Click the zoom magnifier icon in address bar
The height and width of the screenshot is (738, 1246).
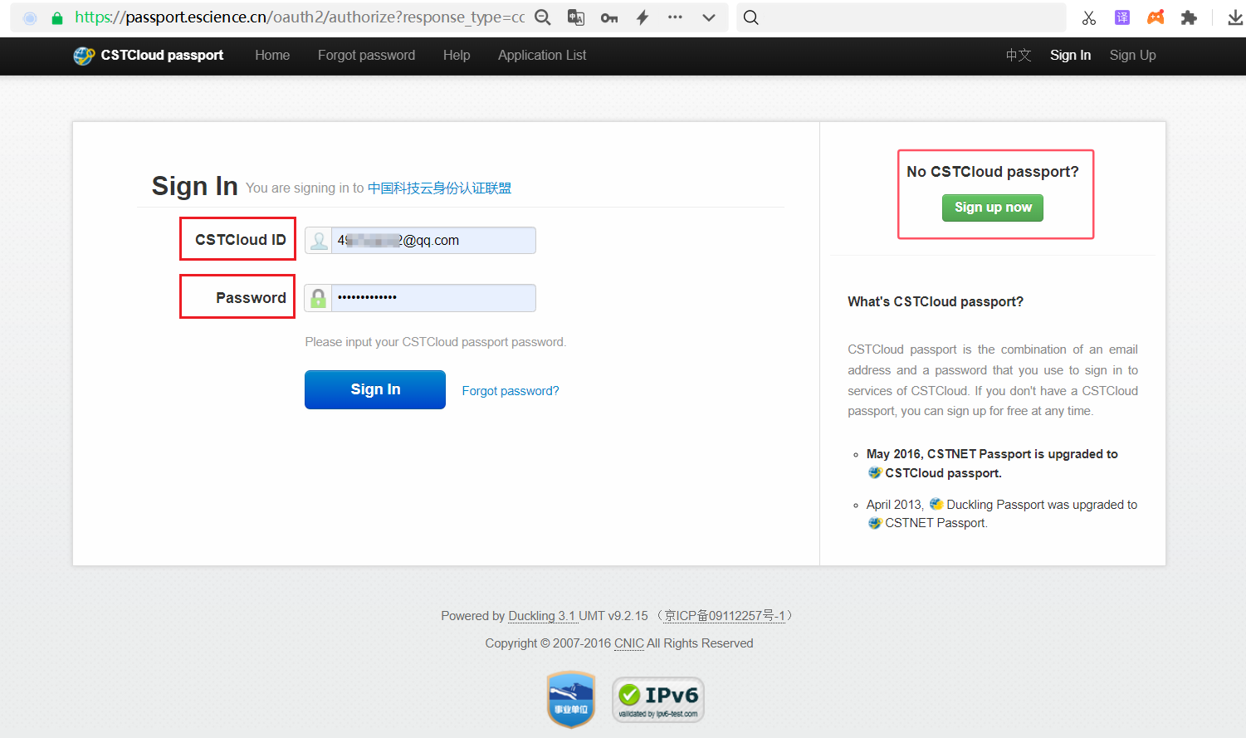[x=543, y=17]
